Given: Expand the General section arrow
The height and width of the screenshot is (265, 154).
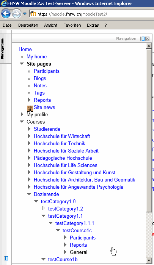Looking at the screenshot, I should pos(65,252).
